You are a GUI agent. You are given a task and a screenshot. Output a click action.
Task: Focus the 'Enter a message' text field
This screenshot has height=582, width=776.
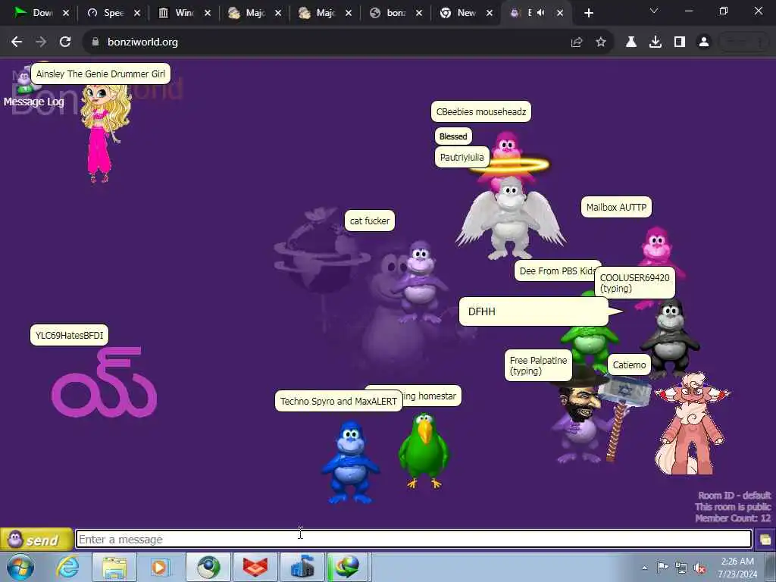(x=414, y=539)
